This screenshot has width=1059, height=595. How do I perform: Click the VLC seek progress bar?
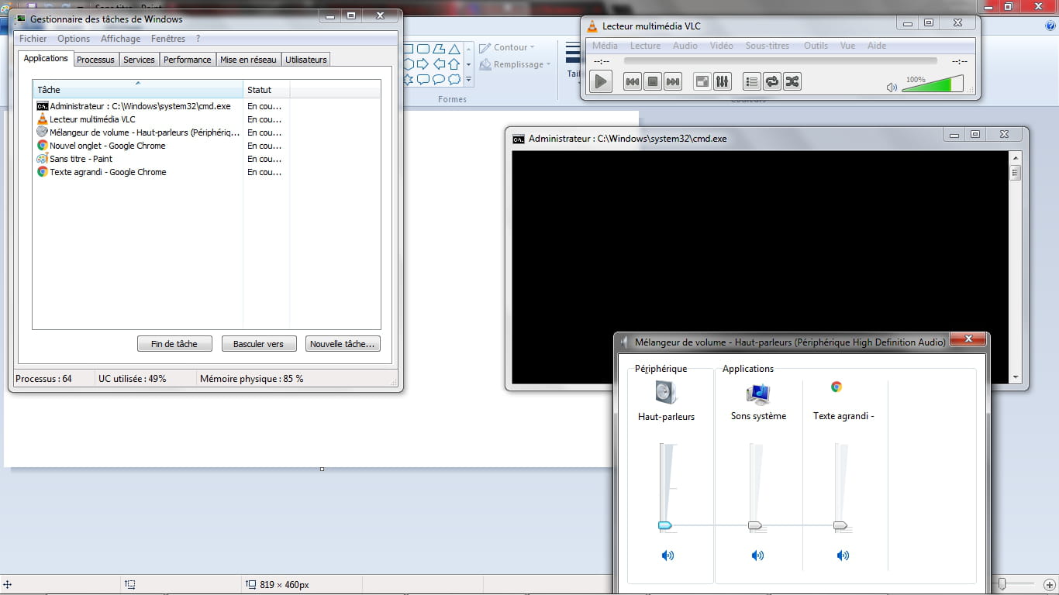pyautogui.click(x=780, y=60)
